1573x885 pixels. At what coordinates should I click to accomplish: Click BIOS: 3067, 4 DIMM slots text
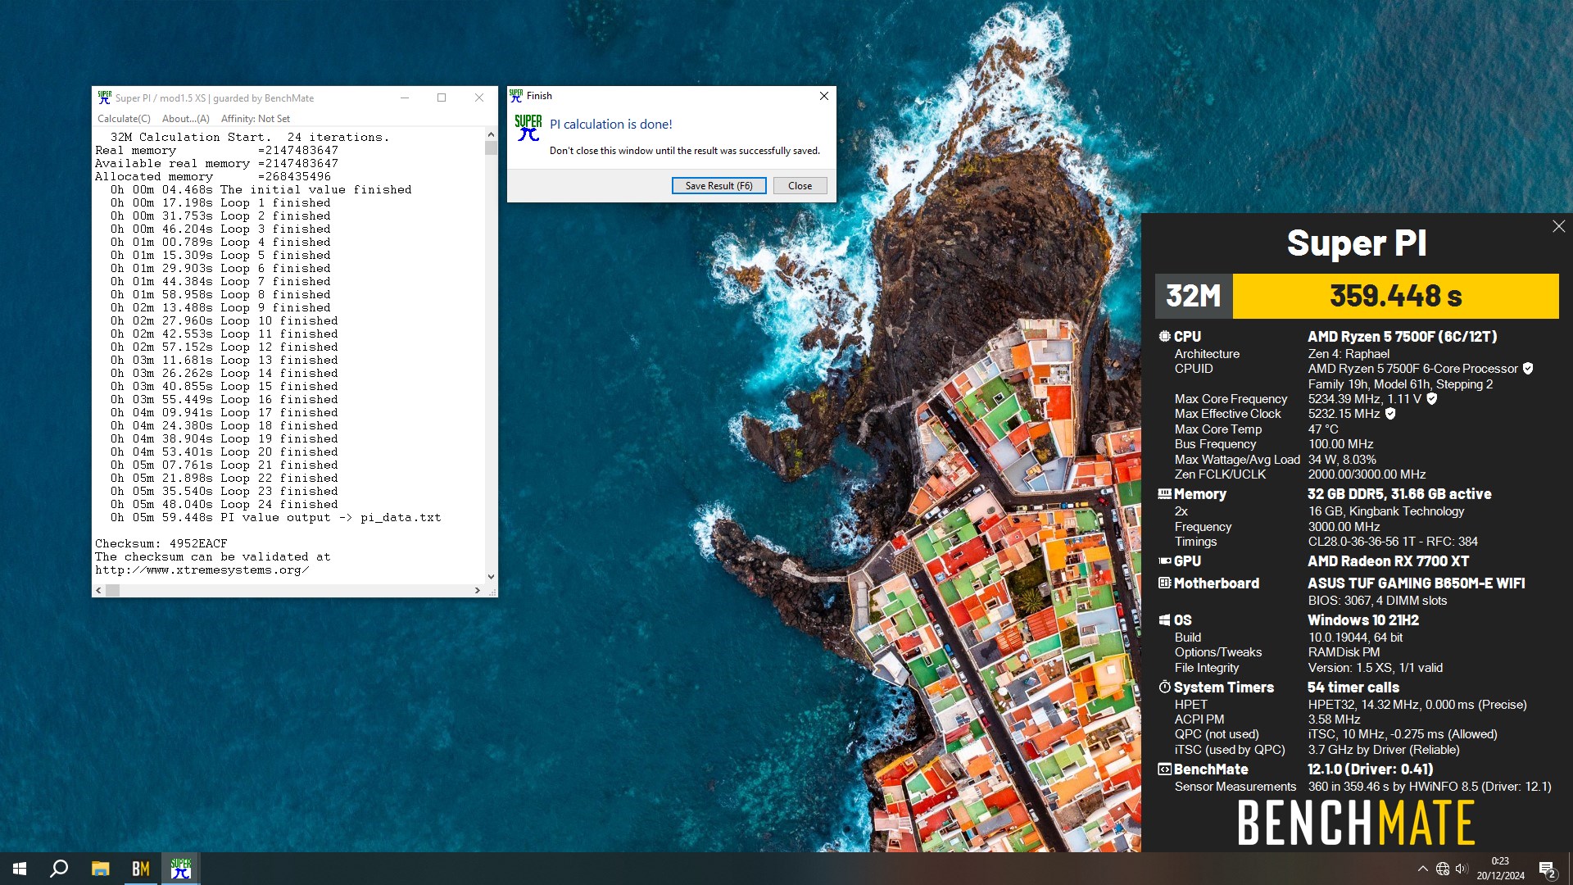coord(1377,601)
